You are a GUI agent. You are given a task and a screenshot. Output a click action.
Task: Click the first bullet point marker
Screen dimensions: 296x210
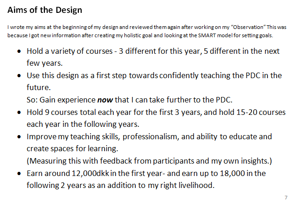tap(19, 52)
